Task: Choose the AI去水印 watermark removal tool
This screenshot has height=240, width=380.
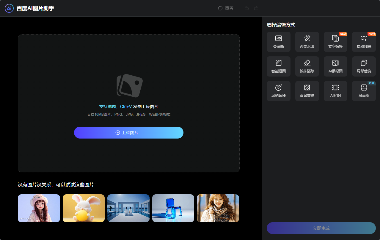Action: pyautogui.click(x=307, y=42)
